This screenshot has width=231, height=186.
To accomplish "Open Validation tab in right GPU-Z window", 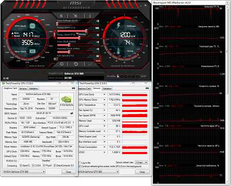I will [x=107, y=88].
